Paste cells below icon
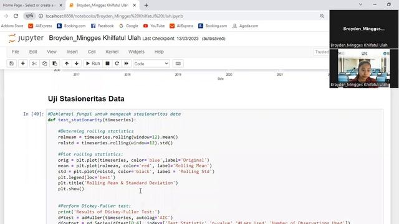Screen dimensions: 399x224 (x=55, y=63)
